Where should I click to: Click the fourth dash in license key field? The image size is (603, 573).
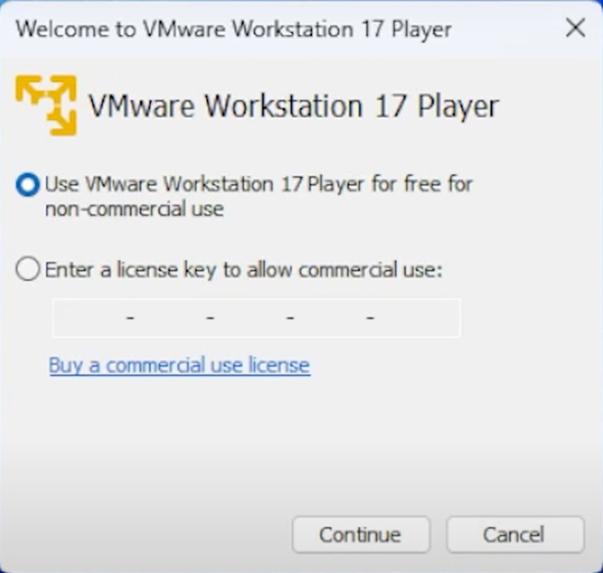point(370,319)
